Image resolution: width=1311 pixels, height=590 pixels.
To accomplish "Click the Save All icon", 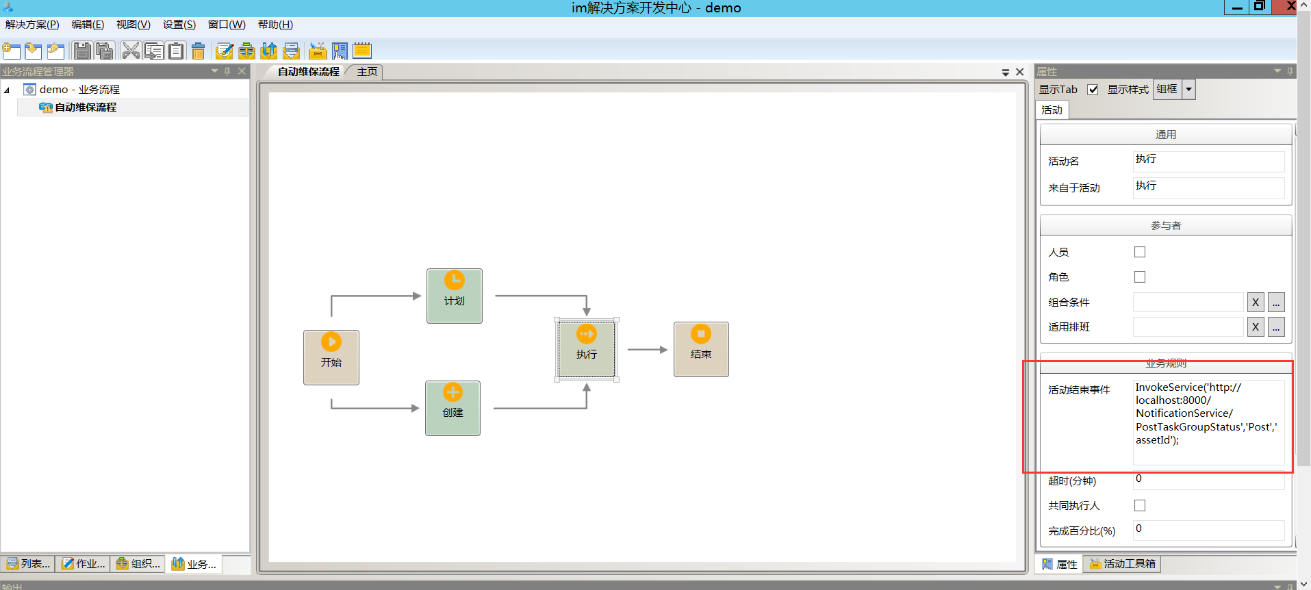I will click(x=105, y=51).
